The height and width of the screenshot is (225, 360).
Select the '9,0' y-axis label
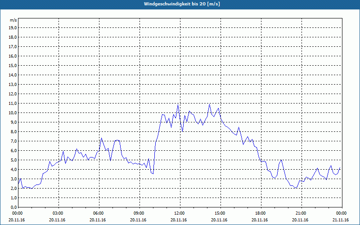(x=14, y=122)
